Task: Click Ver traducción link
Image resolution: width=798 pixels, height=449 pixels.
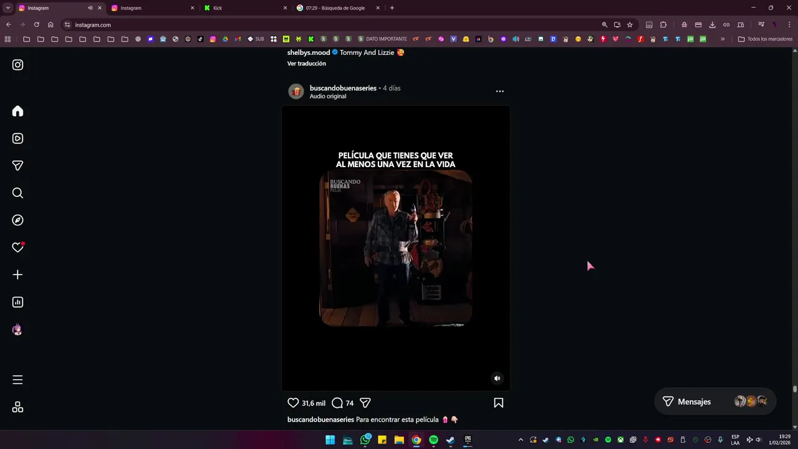Action: (x=306, y=64)
